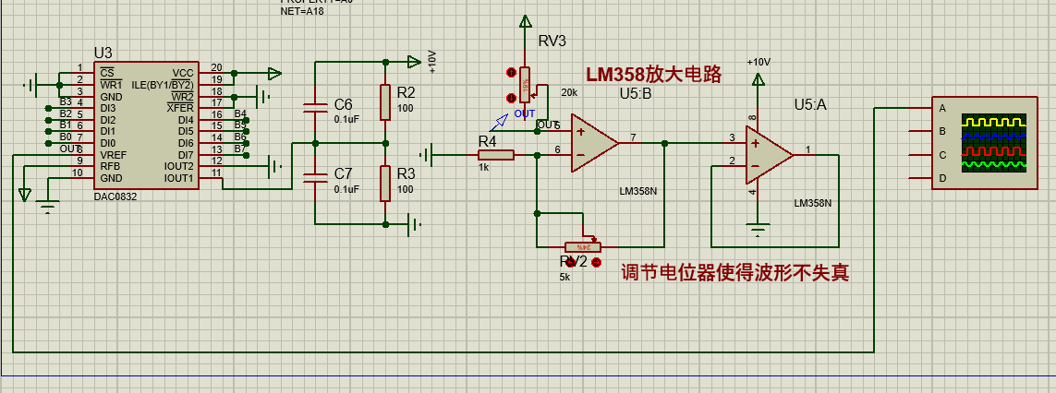
Task: Select resistor R2 symbol
Action: click(x=384, y=102)
